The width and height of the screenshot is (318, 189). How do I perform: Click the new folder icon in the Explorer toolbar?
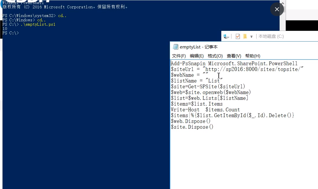(245, 36)
